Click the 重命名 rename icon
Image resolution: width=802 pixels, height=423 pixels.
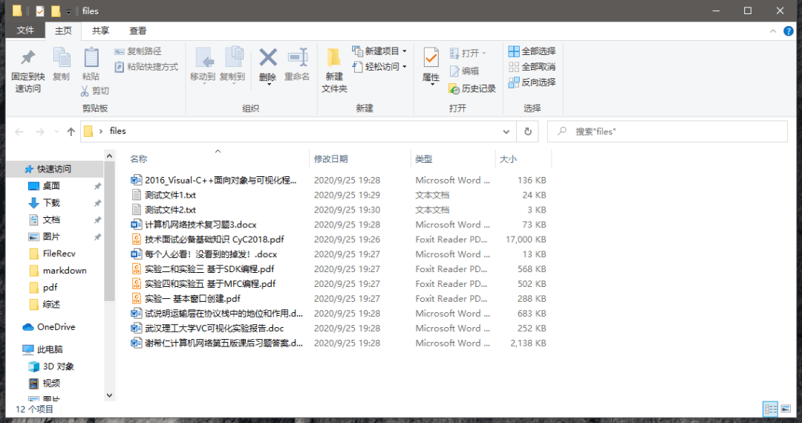coord(297,57)
